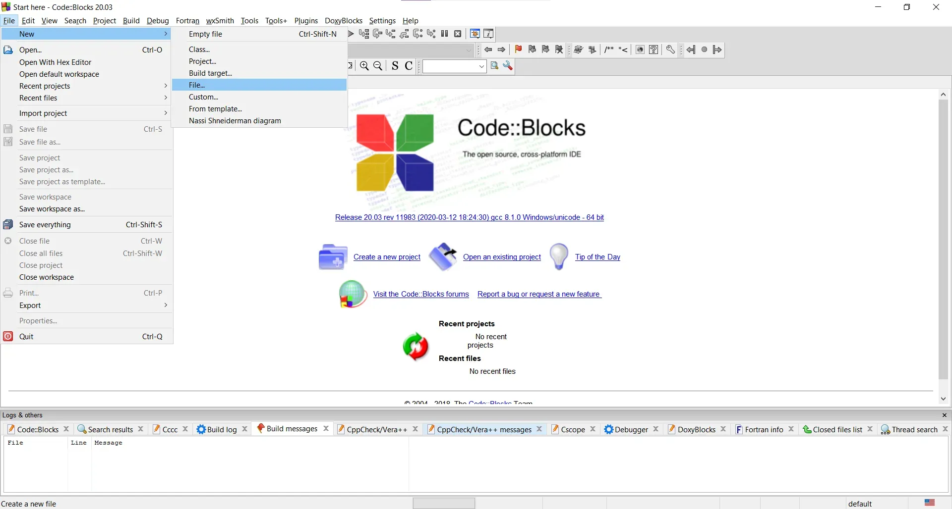Screen dimensions: 952x509
Task: Open the thread search combo box dropdown arrow
Action: (x=481, y=66)
